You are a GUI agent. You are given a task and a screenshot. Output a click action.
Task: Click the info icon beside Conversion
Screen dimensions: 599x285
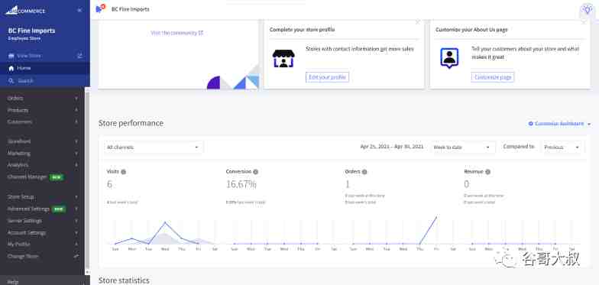tap(255, 172)
